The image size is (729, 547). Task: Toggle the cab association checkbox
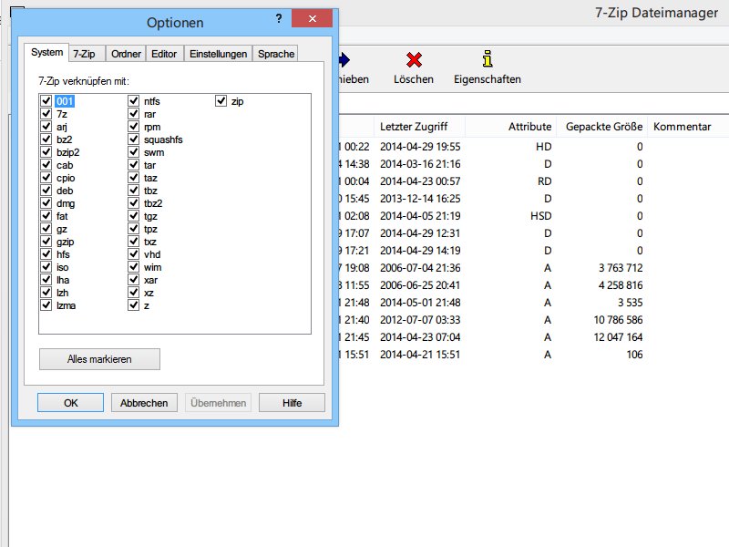pyautogui.click(x=46, y=165)
